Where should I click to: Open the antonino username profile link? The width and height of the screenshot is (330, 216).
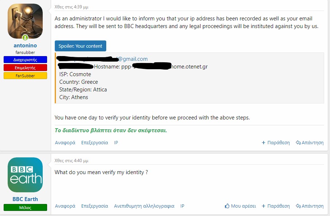point(25,46)
